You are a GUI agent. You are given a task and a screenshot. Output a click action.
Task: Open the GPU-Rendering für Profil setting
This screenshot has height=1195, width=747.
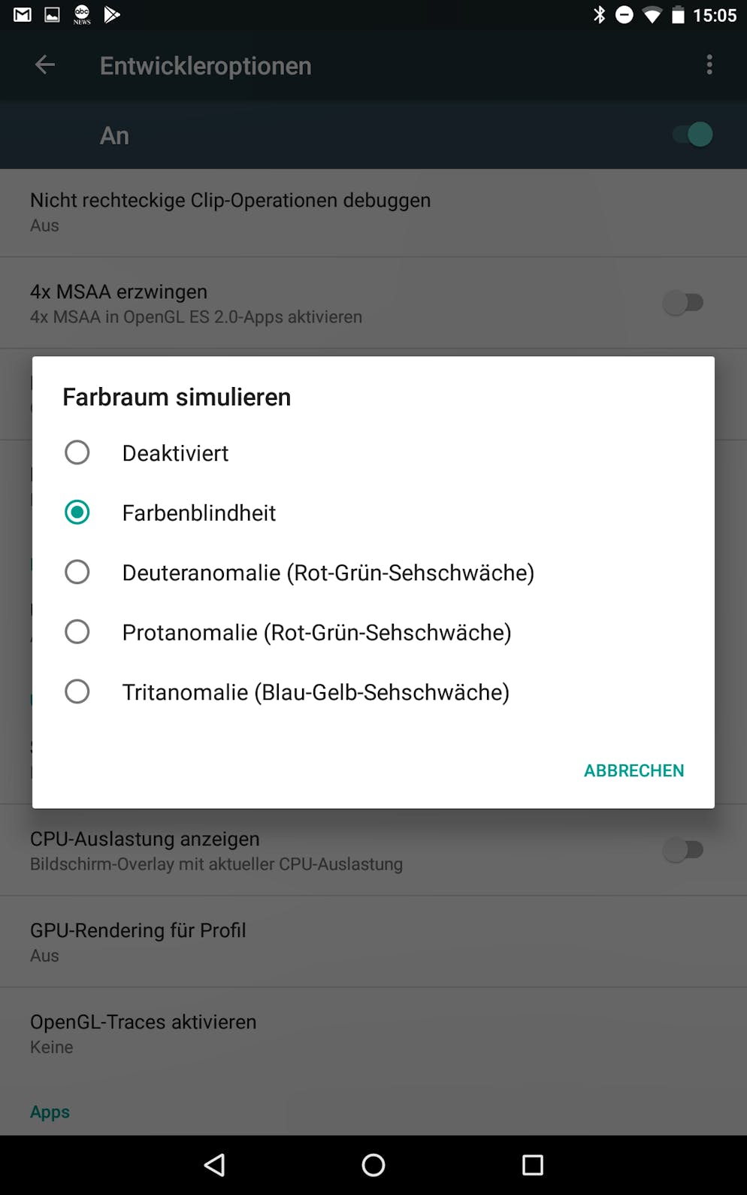click(373, 942)
